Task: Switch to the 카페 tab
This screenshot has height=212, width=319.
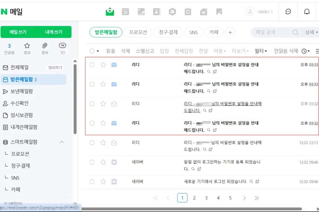Action: point(214,32)
